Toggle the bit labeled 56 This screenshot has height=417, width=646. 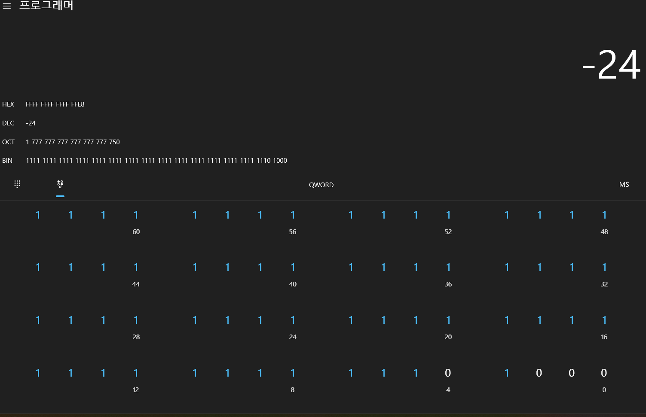[293, 215]
